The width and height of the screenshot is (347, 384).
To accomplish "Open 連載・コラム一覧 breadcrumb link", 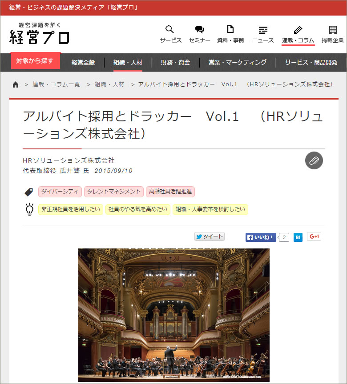I will point(56,84).
